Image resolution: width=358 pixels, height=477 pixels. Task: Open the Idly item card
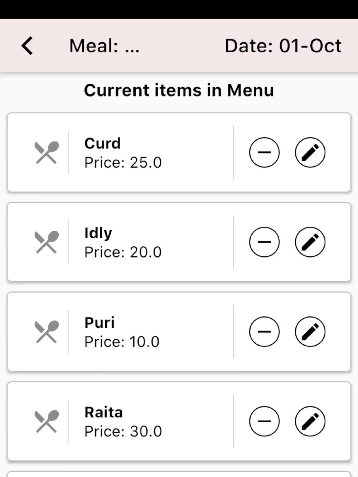click(179, 242)
